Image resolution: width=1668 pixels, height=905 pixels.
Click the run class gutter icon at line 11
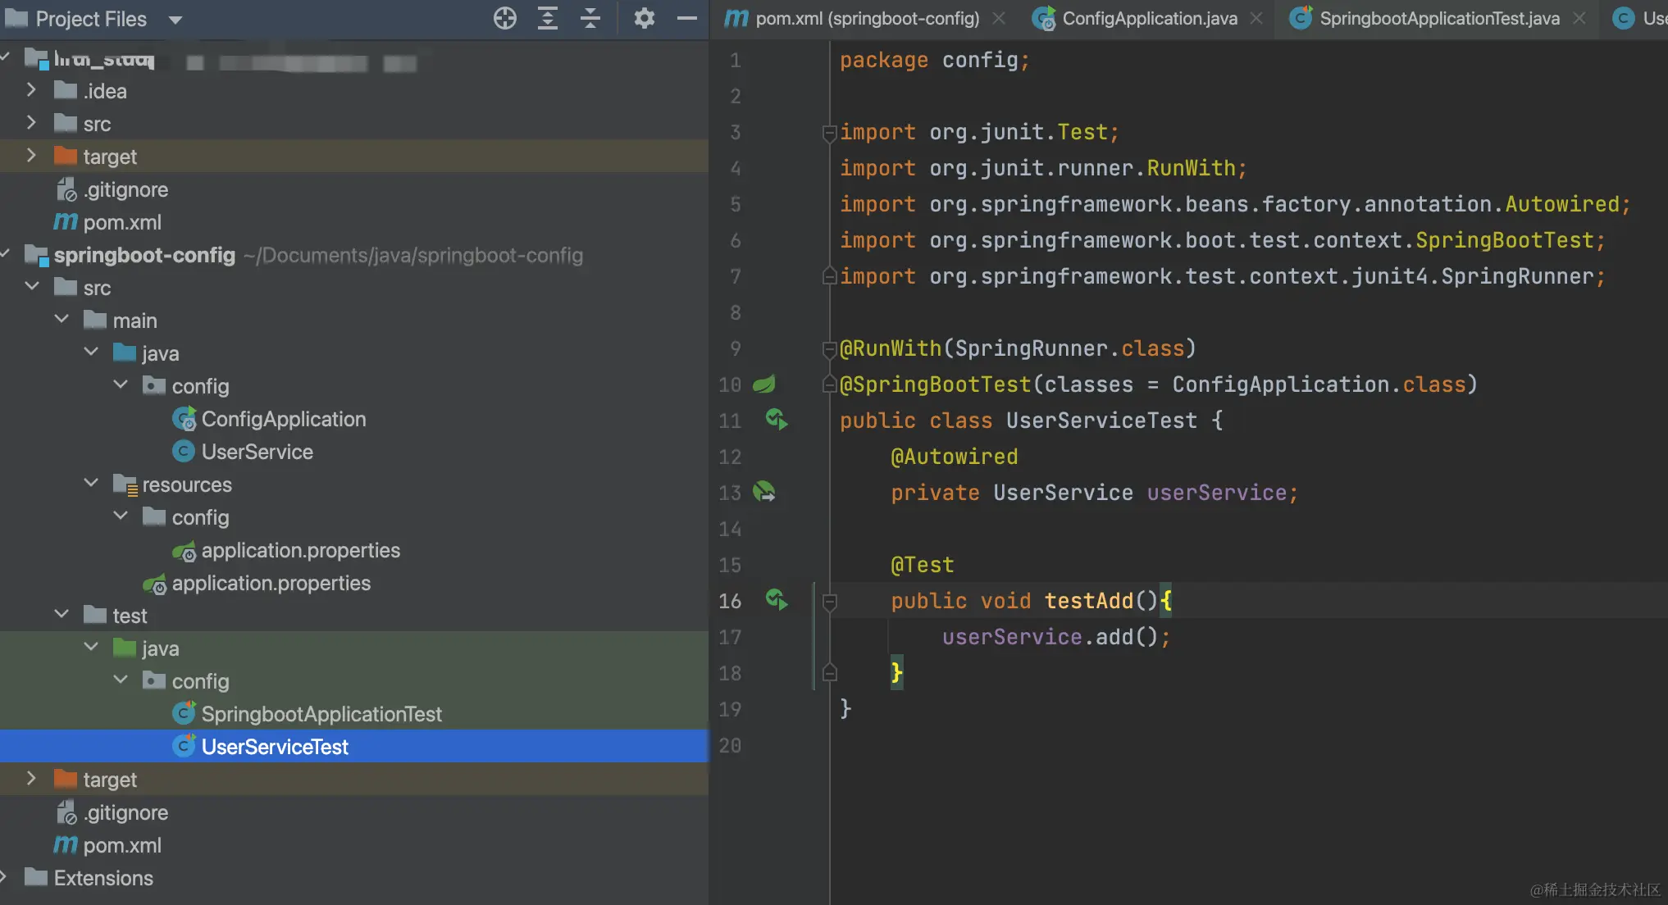(x=776, y=420)
